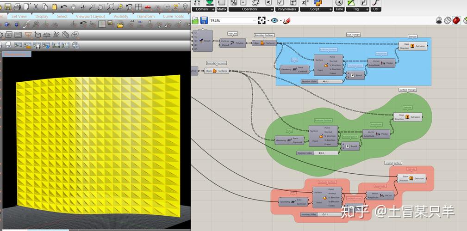467x231 pixels.
Task: Switch to the Set View tab
Action: click(x=19, y=16)
